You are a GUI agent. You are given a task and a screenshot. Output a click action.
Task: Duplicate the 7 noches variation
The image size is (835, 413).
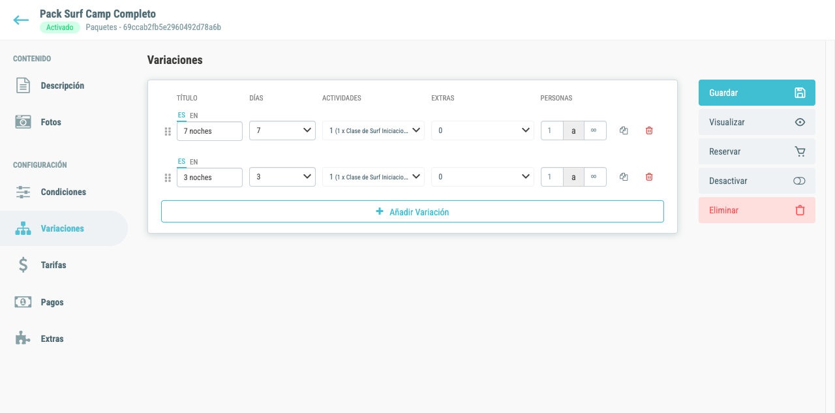[624, 130]
